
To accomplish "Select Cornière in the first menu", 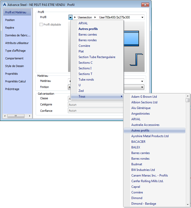I will (97, 46).
